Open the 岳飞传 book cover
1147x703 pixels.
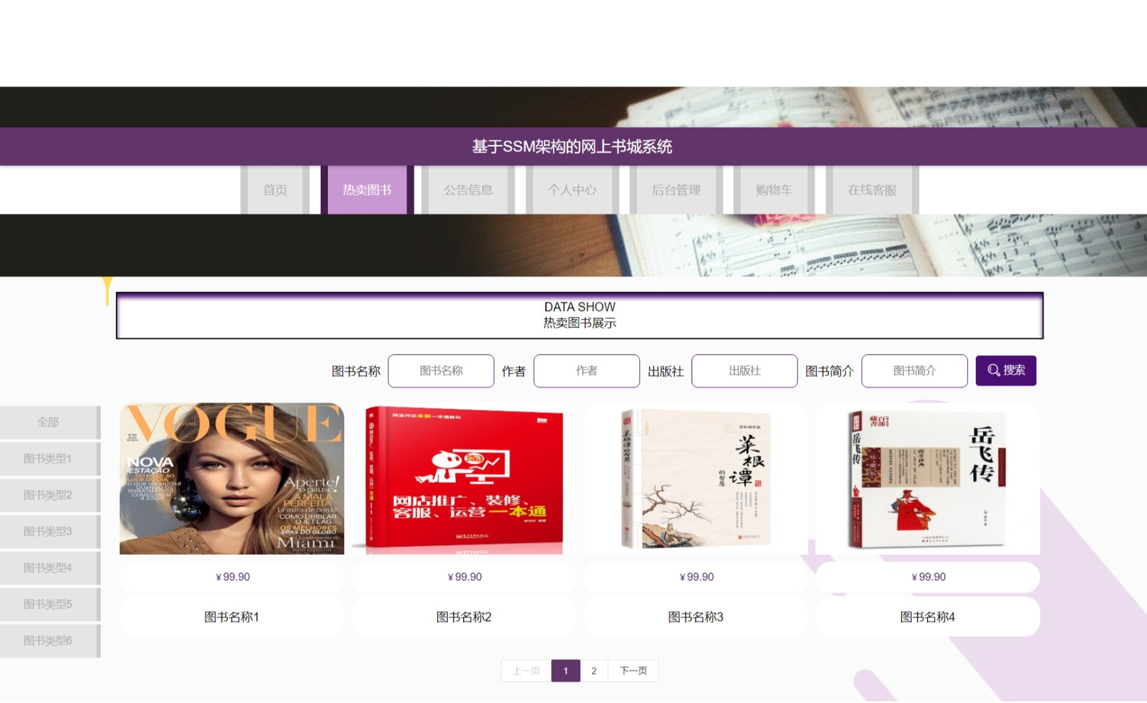click(928, 479)
